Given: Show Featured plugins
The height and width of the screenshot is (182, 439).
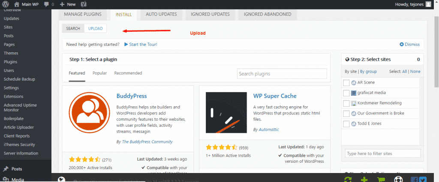Looking at the screenshot, I should [x=77, y=73].
